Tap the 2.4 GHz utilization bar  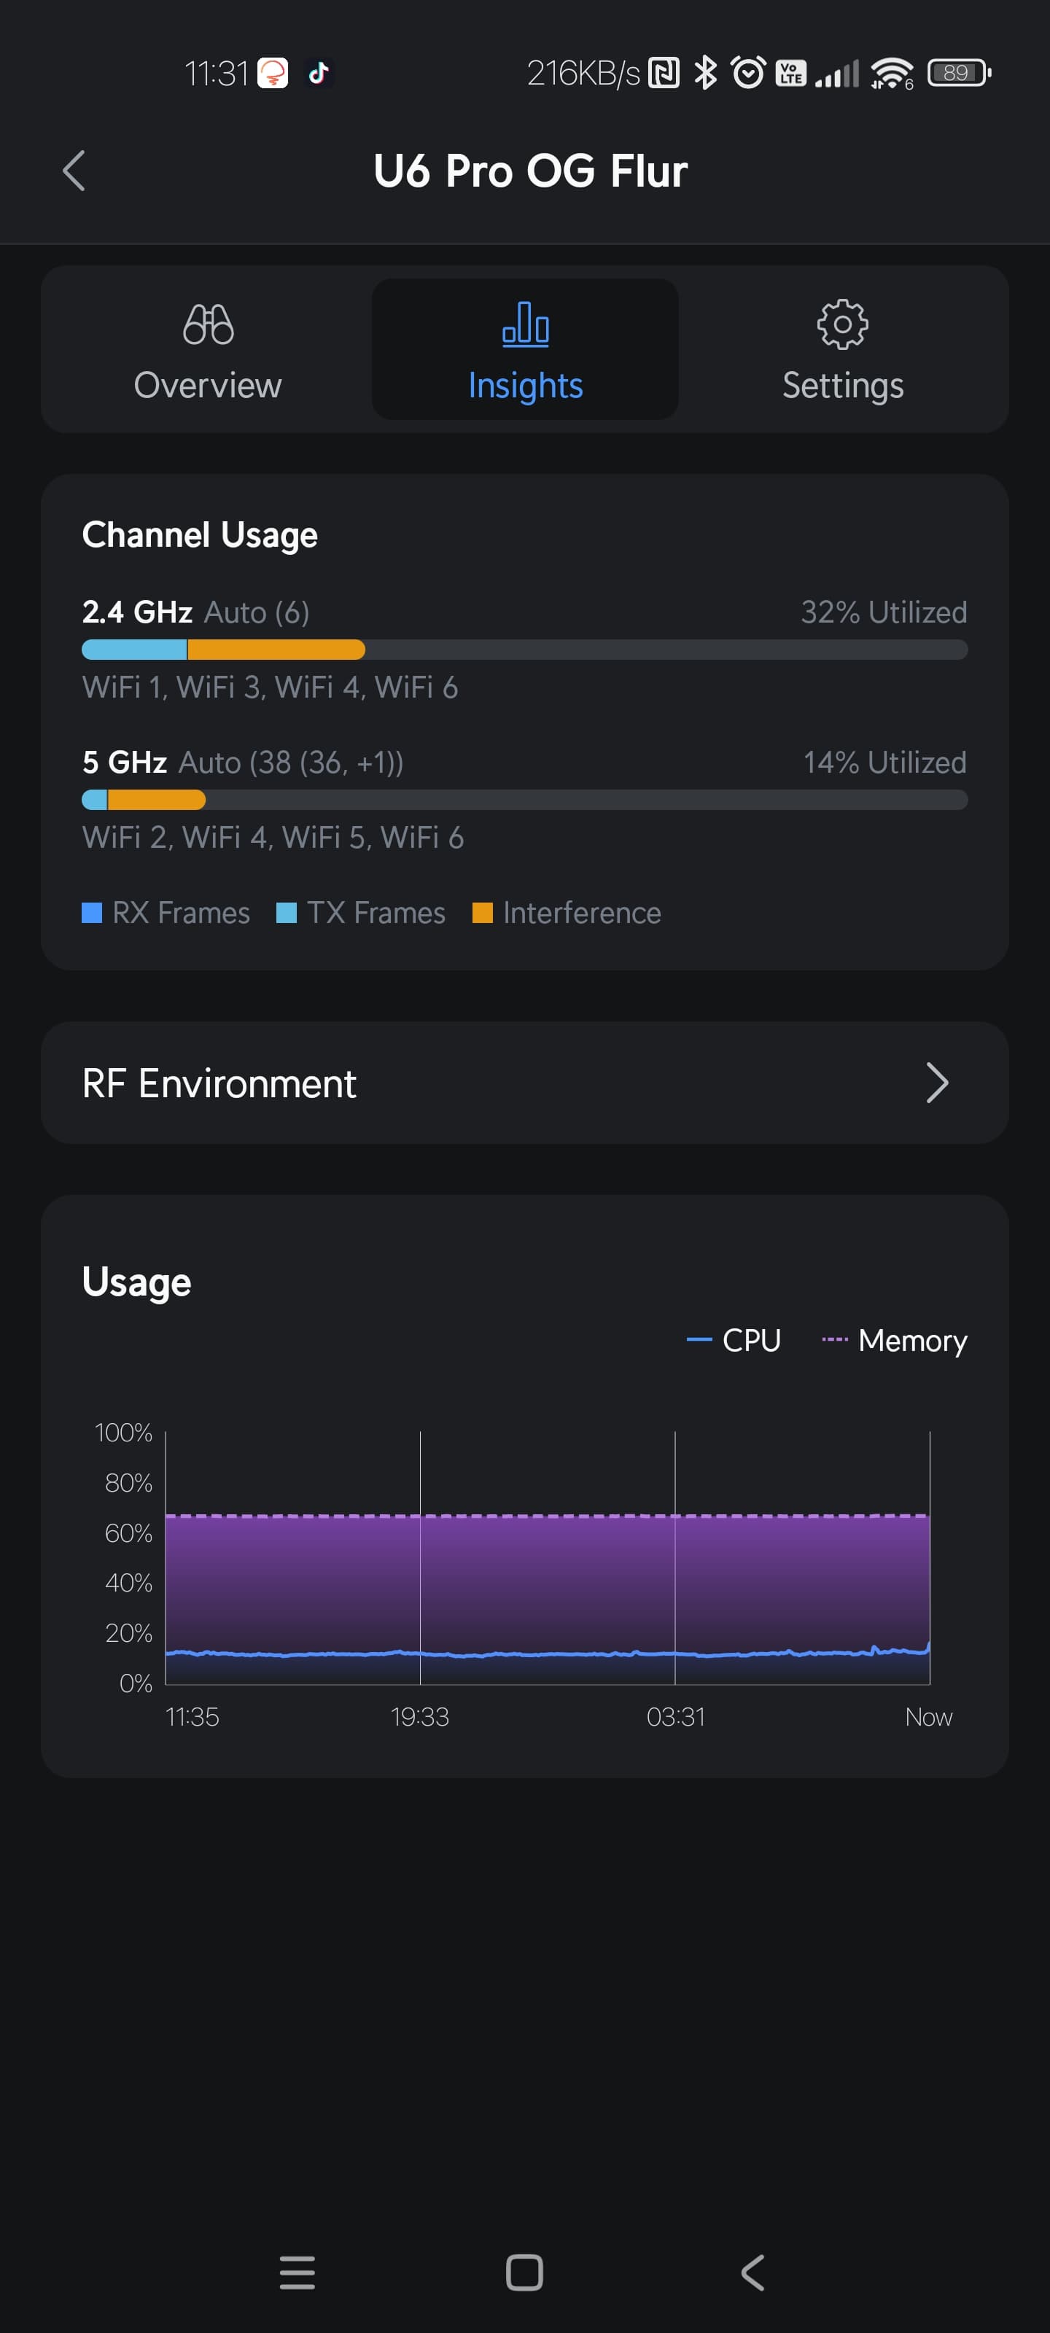point(524,650)
